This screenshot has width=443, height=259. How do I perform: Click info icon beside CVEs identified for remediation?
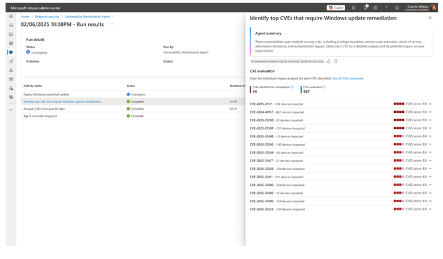coord(292,87)
